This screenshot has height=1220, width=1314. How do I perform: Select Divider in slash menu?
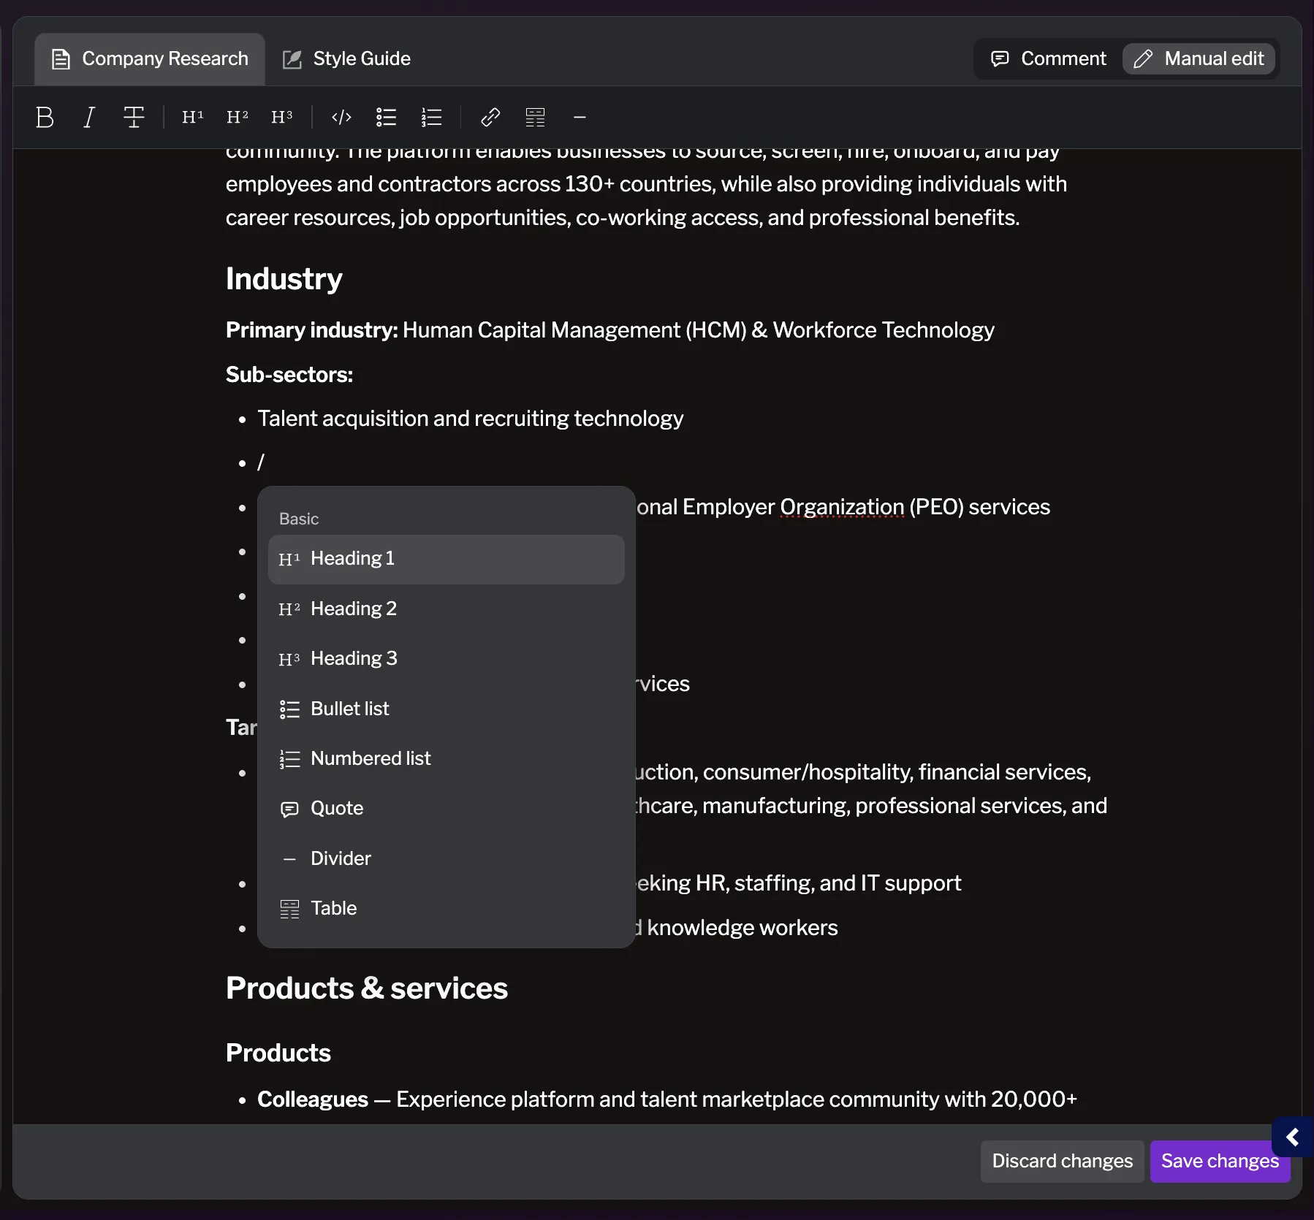pos(446,858)
